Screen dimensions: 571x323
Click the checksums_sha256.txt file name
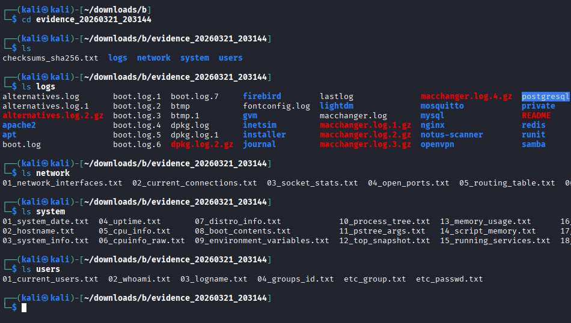[x=50, y=58]
